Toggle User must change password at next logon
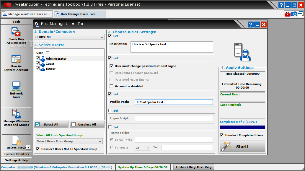The height and width of the screenshot is (171, 305). [x=111, y=66]
